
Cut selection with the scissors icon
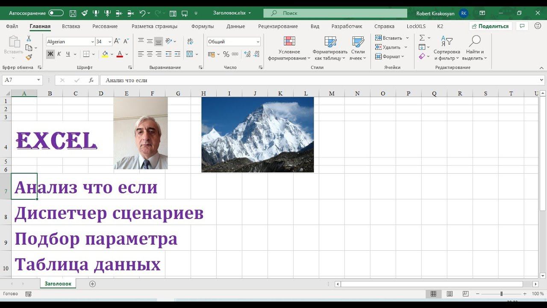point(29,38)
